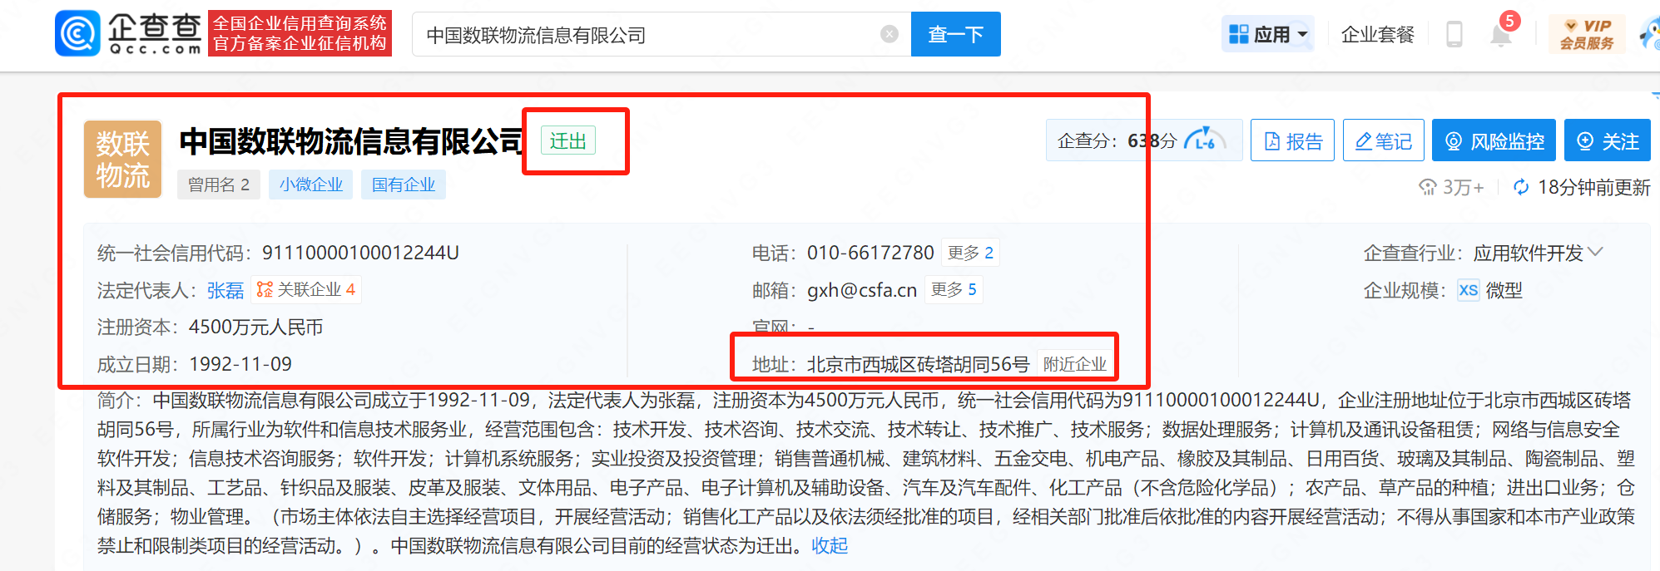Open VIP member services badge
Viewport: 1660px width, 571px height.
tap(1586, 35)
